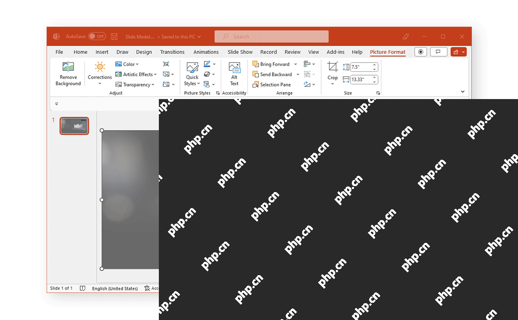
Task: Open the Review tab
Action: (x=292, y=52)
